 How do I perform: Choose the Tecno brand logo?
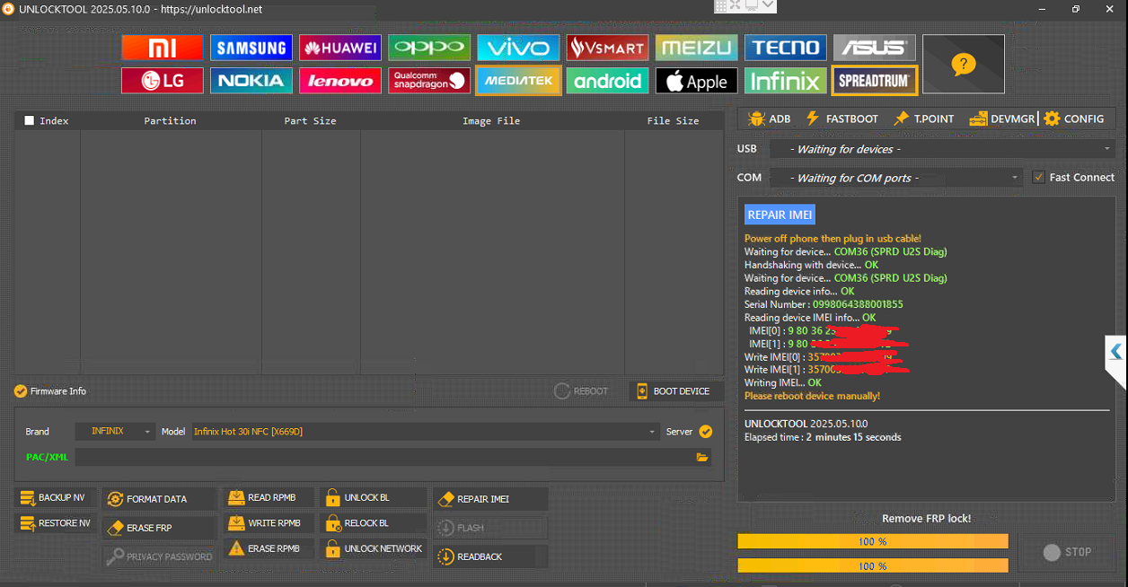(786, 48)
